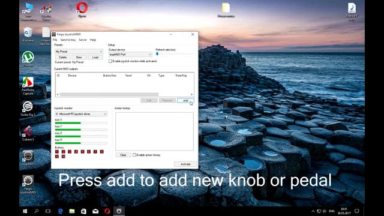Open the Mail app from the taskbar
This screenshot has width=384, height=216.
coord(95,211)
